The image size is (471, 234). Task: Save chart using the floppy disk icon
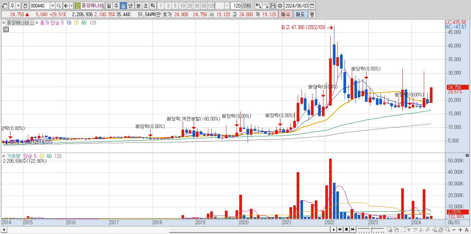point(273,6)
